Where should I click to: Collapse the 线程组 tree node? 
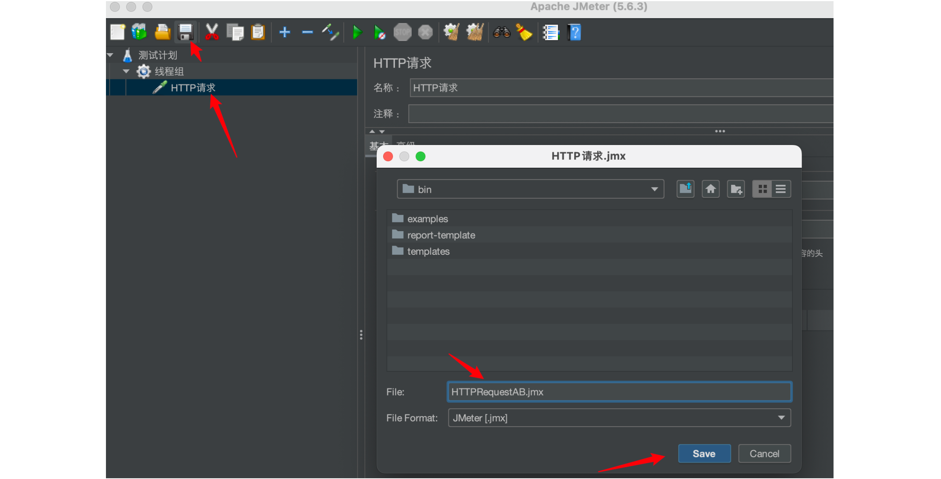pyautogui.click(x=126, y=71)
